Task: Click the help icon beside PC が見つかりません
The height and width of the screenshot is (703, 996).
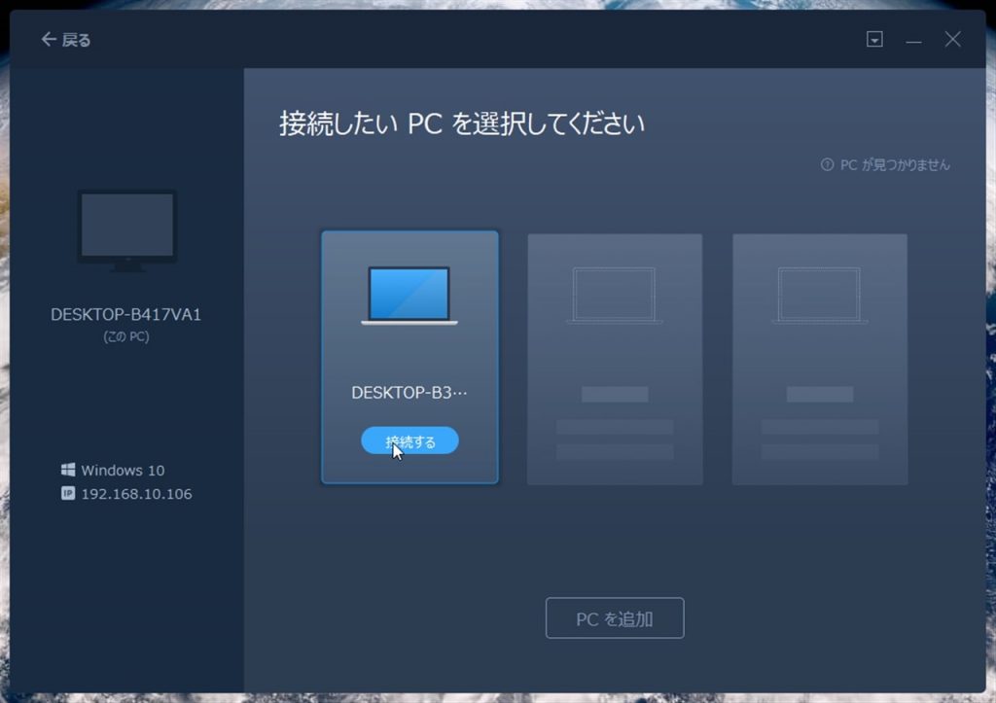Action: (828, 165)
